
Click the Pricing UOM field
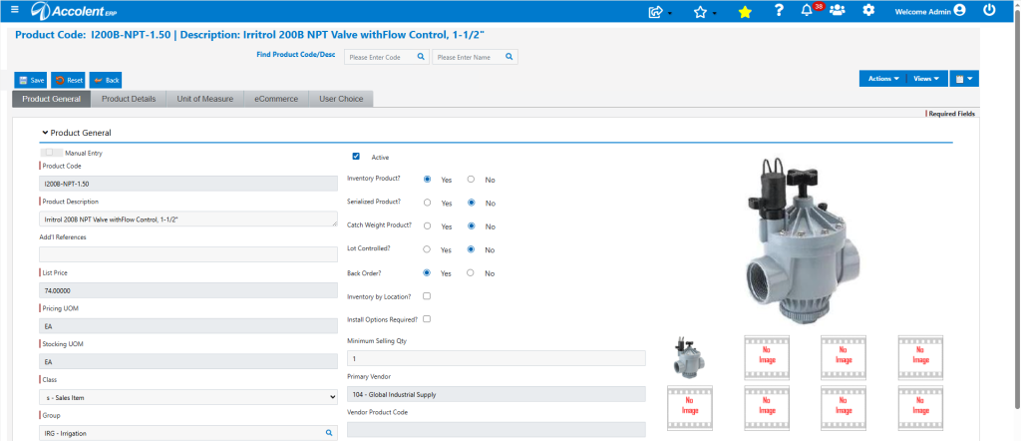[188, 326]
